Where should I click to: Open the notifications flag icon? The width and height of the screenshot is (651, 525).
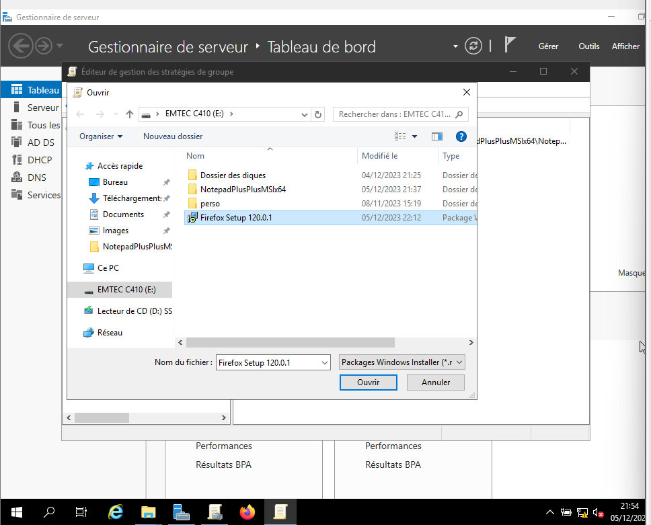pos(510,46)
